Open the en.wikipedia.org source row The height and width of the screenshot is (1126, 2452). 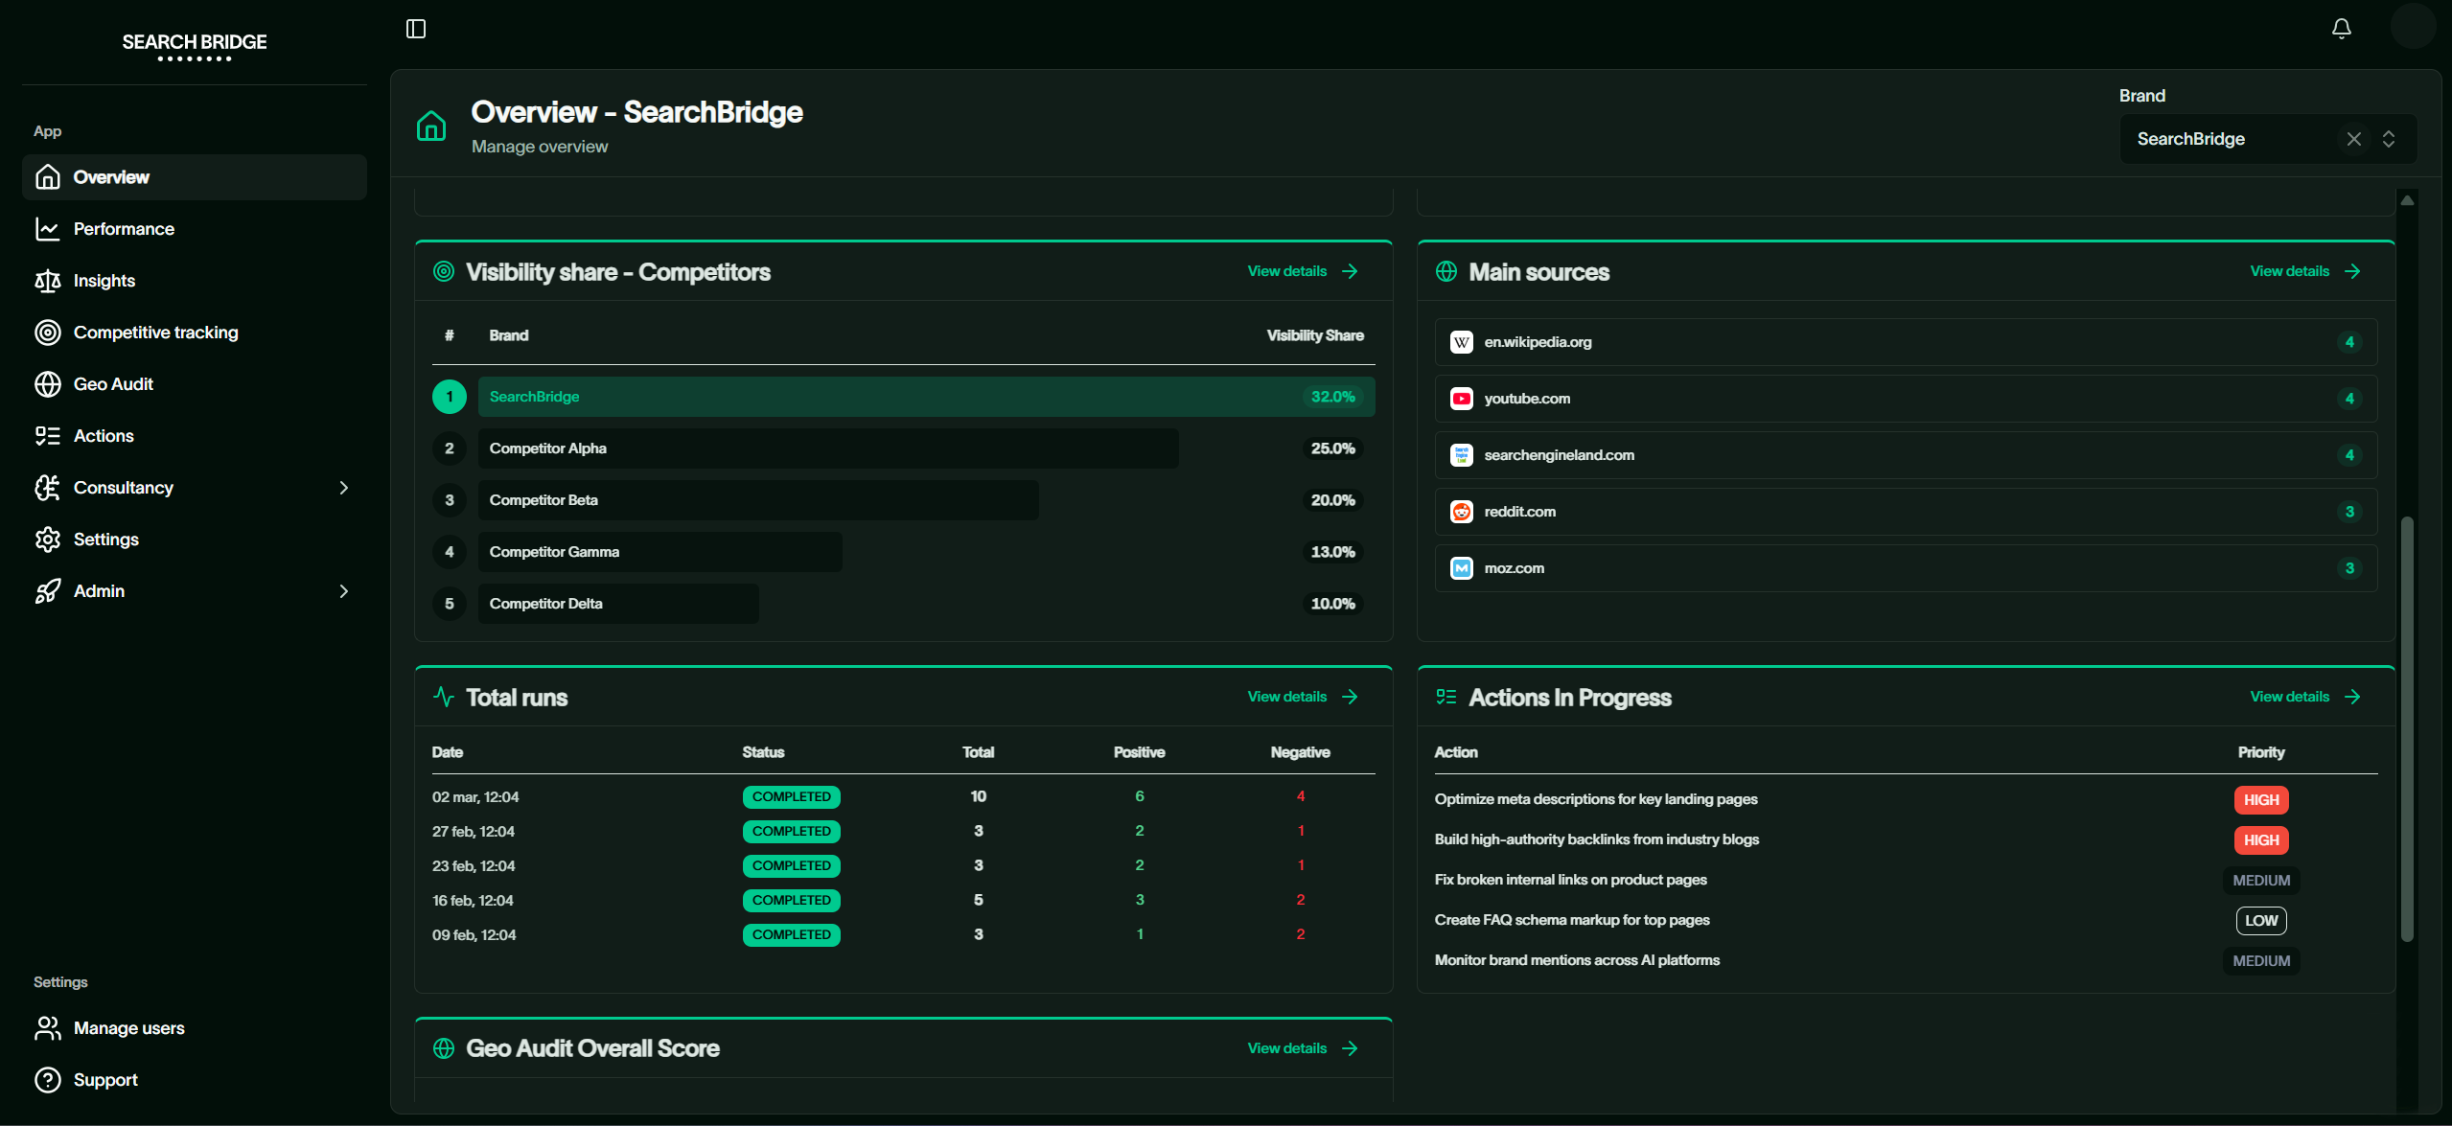tap(1906, 342)
